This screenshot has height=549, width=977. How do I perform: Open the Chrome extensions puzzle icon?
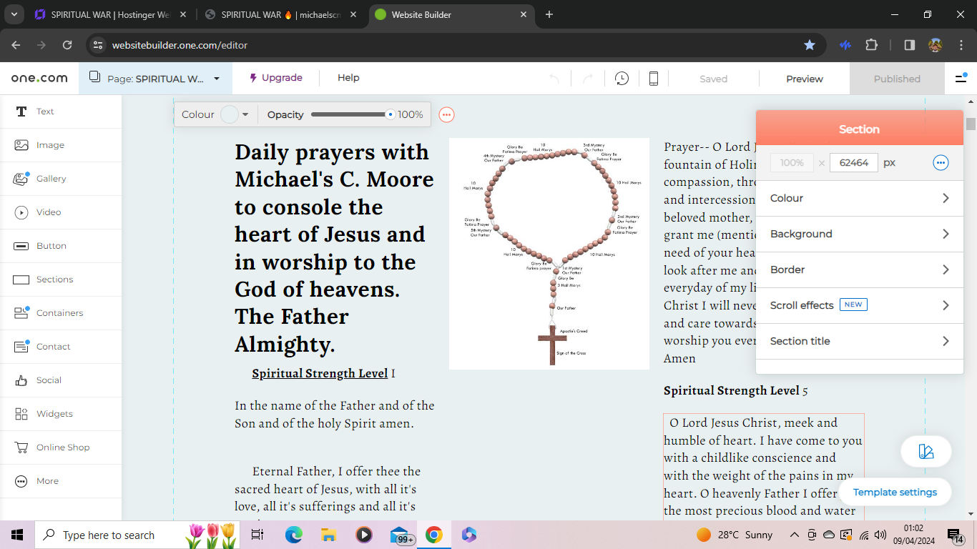click(x=871, y=45)
